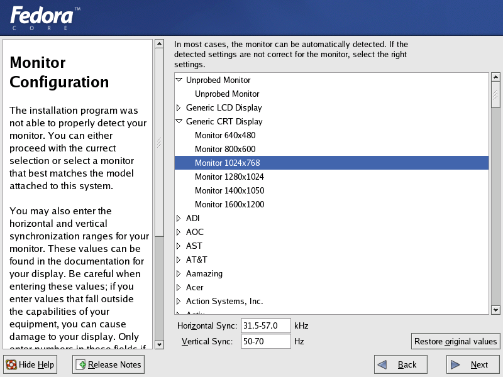503x377 pixels.
Task: Click the AT&T label in list
Action: 197,260
